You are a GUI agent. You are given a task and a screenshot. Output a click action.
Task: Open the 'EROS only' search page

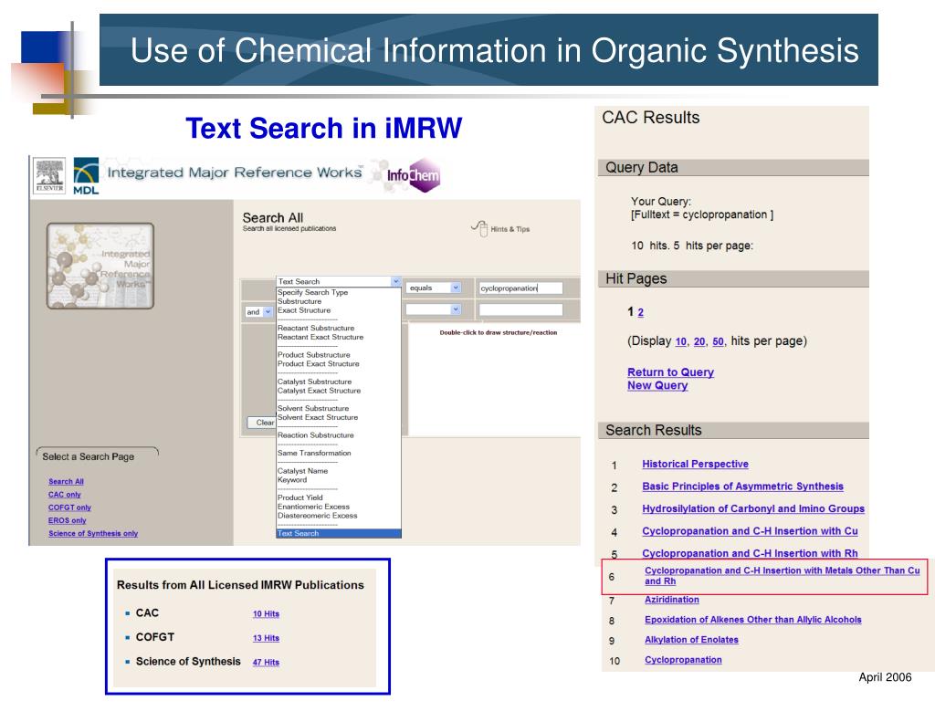click(68, 521)
